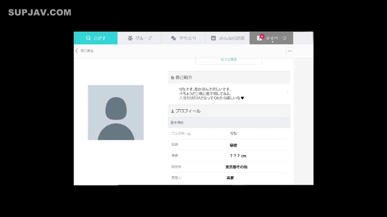Switch to the グループ tab
Image resolution: width=387 pixels, height=217 pixels.
139,38
